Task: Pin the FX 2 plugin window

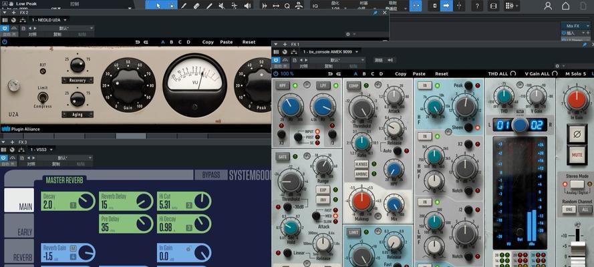Action: pos(376,13)
